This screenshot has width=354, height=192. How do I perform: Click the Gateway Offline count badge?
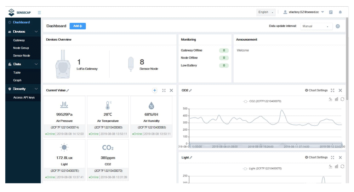pos(224,50)
